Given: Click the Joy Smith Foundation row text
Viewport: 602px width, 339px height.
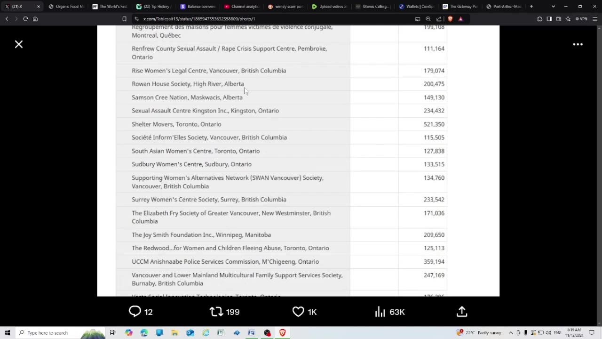Looking at the screenshot, I should click(x=201, y=235).
